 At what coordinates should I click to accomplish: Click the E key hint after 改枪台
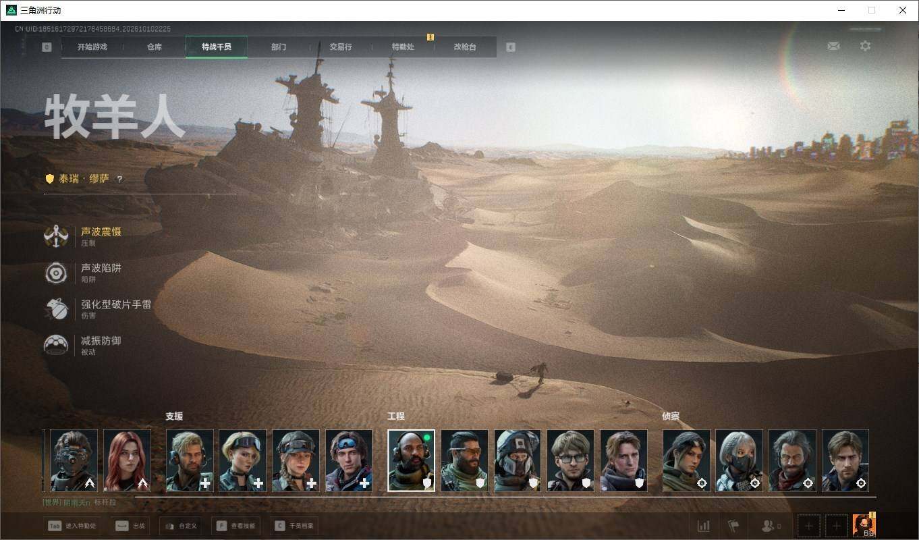click(x=511, y=47)
